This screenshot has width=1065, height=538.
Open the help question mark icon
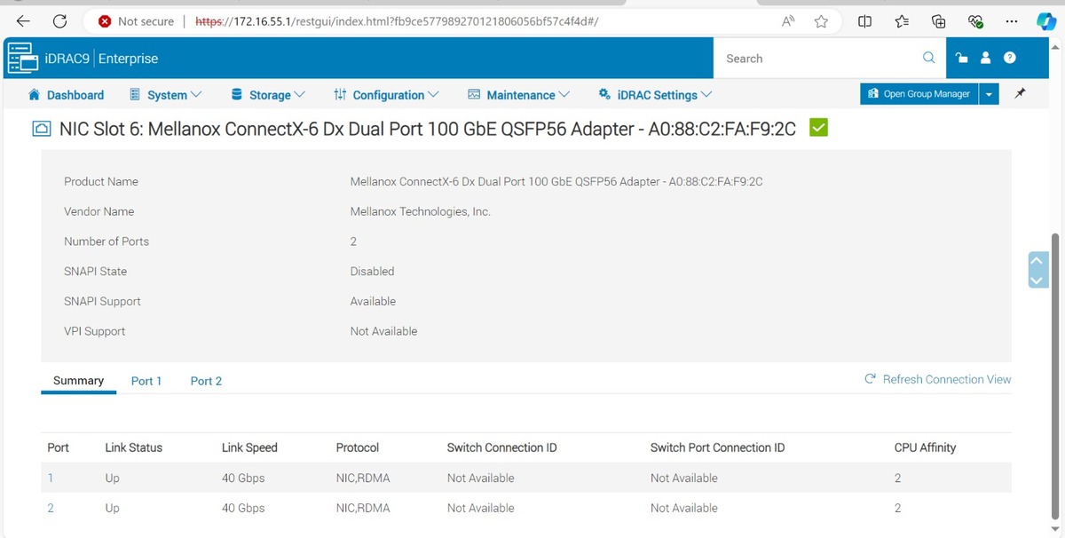1009,59
